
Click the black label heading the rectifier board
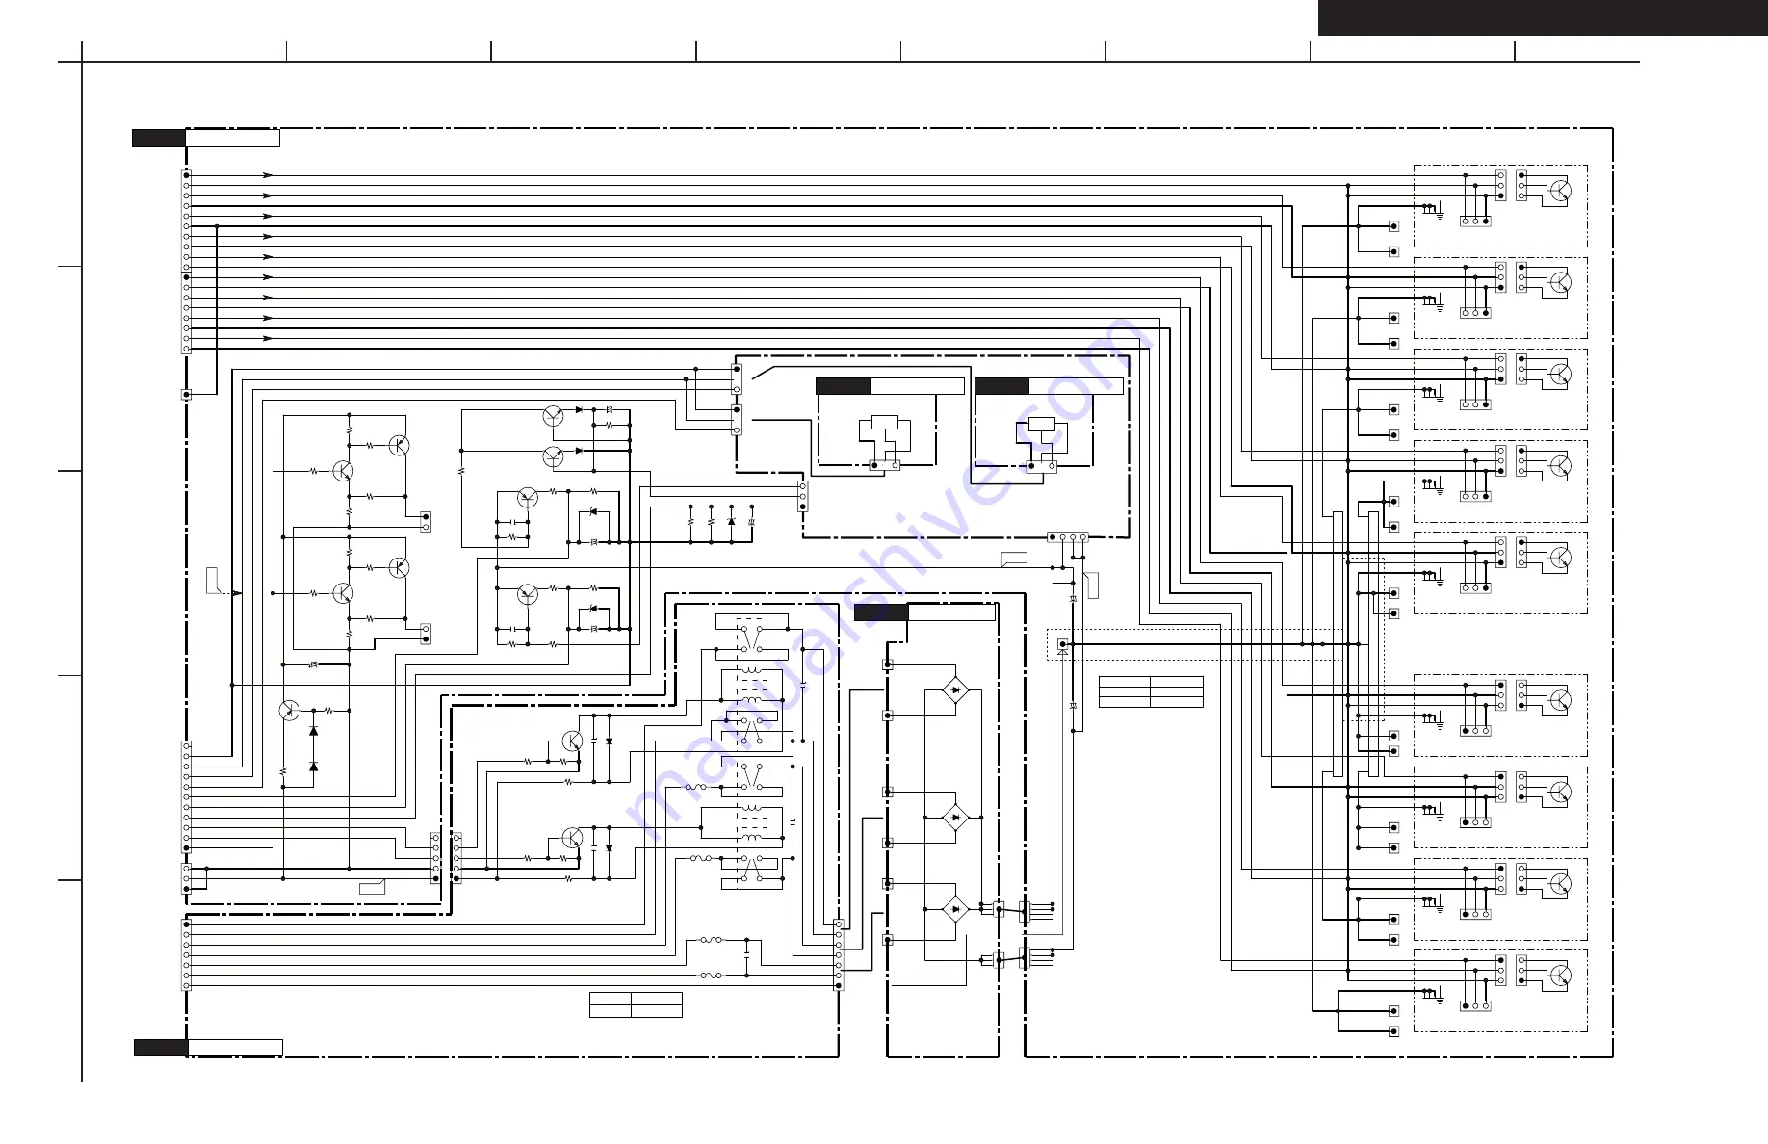tap(881, 612)
